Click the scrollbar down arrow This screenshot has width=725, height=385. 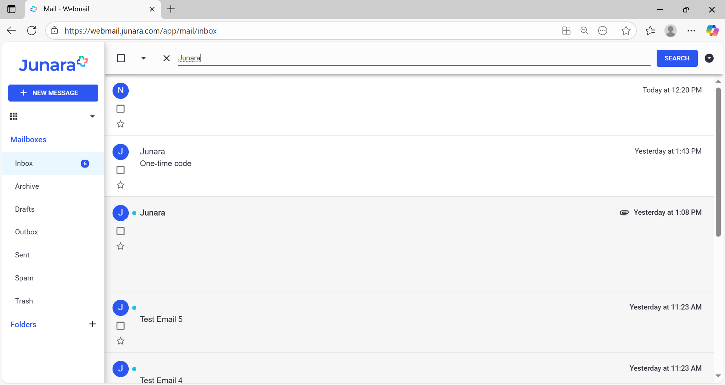718,376
